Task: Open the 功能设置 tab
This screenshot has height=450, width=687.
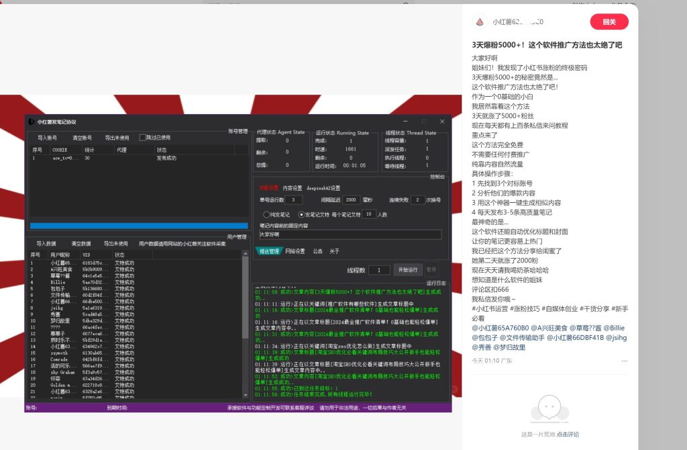Action: tap(268, 188)
